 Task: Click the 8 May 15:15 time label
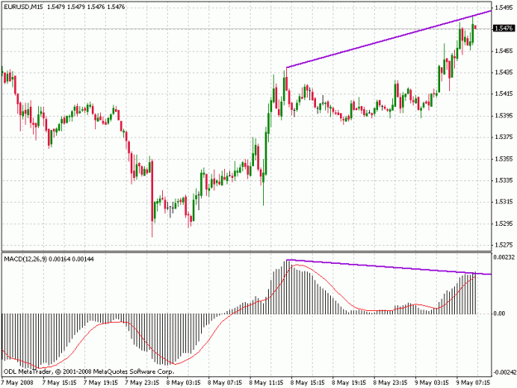pyautogui.click(x=307, y=383)
